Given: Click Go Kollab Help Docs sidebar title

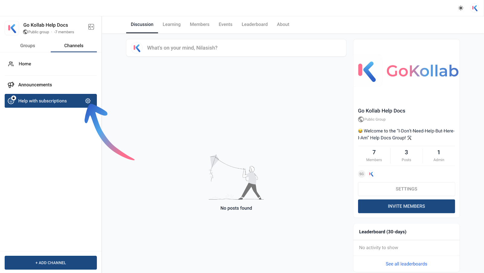Looking at the screenshot, I should point(46,25).
